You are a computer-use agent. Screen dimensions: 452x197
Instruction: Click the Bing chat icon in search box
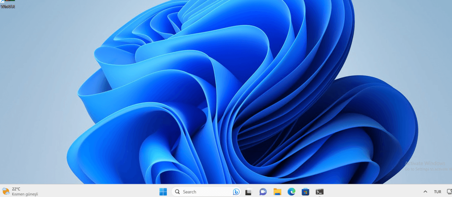[x=236, y=192]
